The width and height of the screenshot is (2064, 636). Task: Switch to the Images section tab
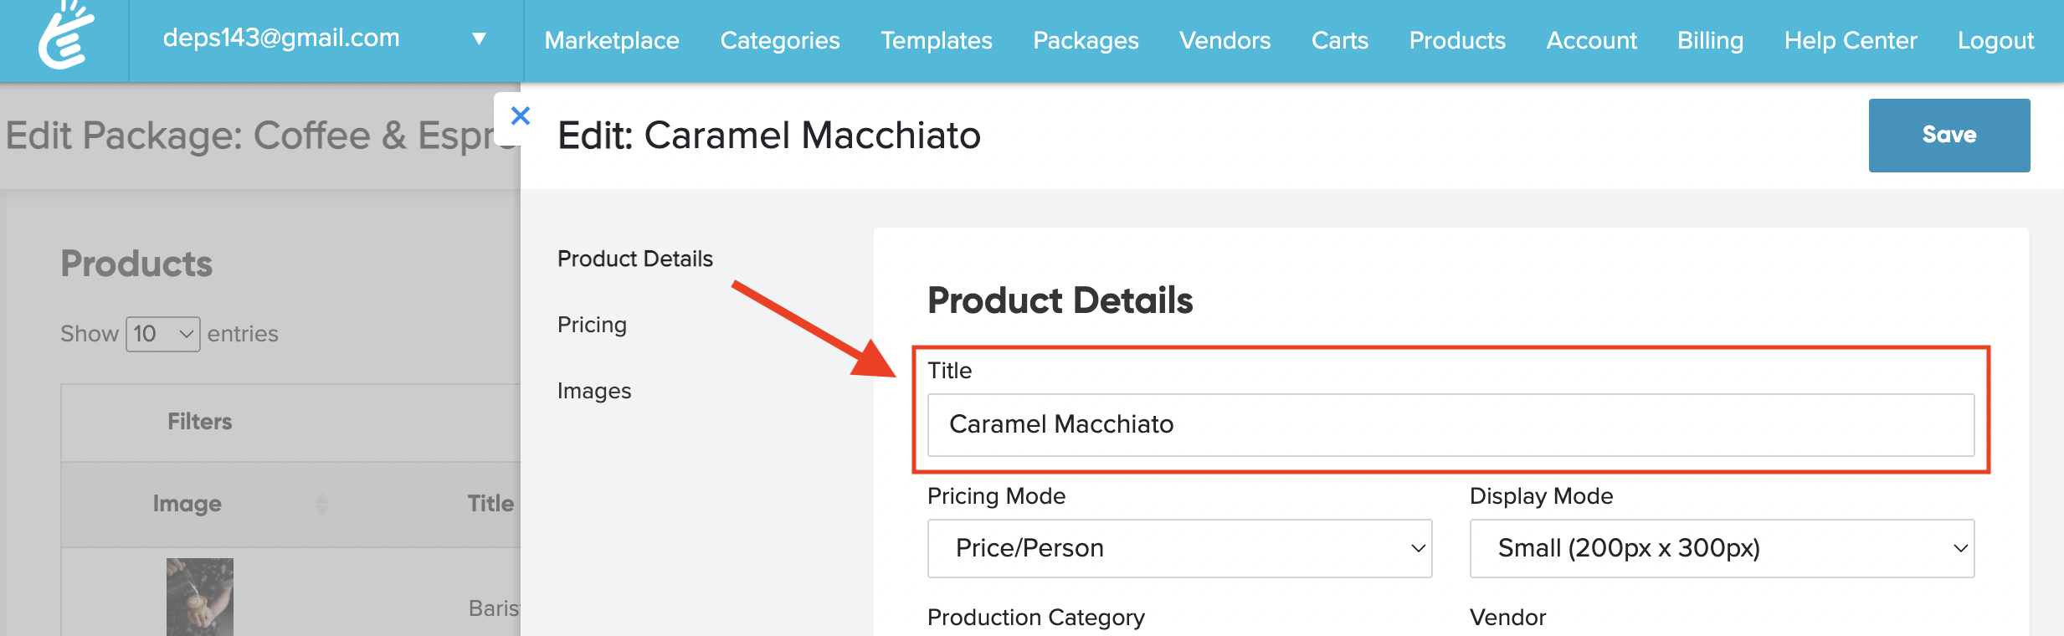pyautogui.click(x=594, y=391)
